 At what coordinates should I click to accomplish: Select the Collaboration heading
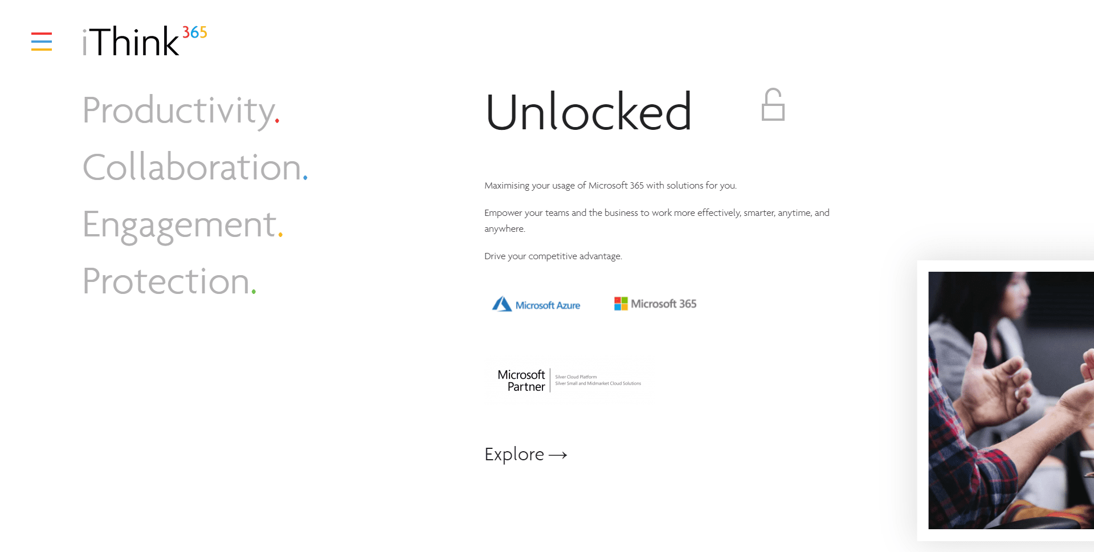191,167
